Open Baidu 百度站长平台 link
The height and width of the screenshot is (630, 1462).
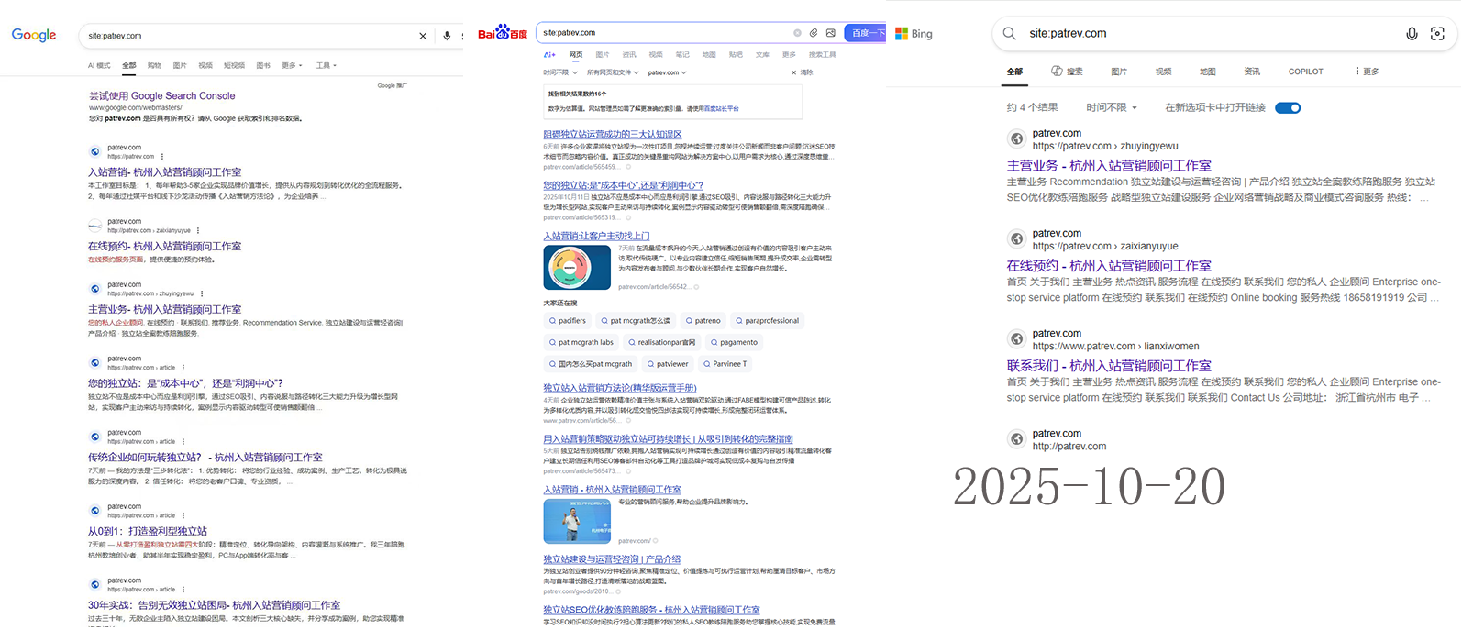(x=721, y=109)
